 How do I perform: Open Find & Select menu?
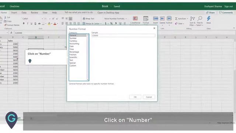(200, 21)
